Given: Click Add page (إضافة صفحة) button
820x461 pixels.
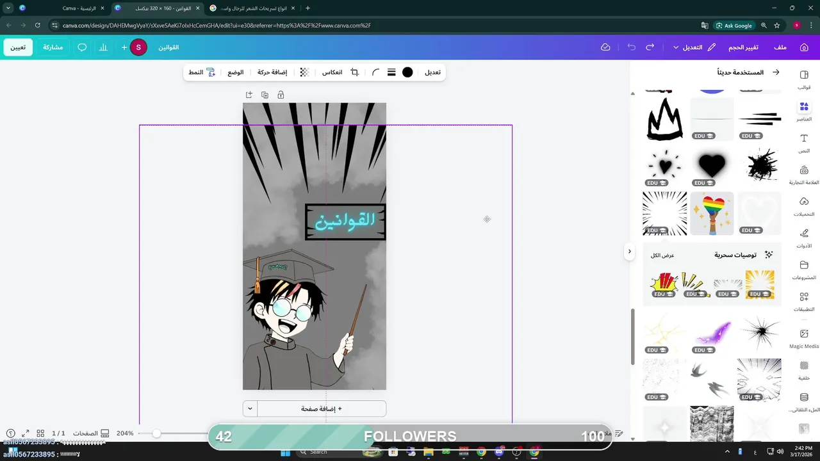Looking at the screenshot, I should pos(322,408).
